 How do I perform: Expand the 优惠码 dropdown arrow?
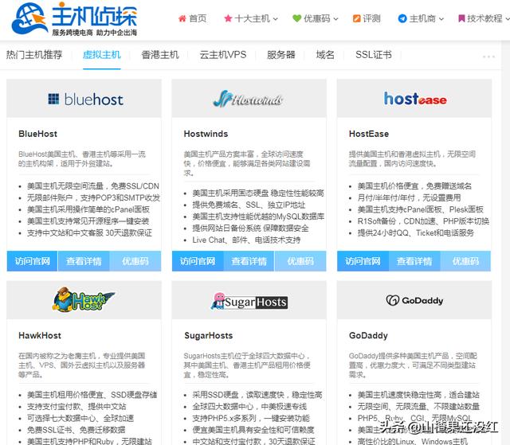335,19
